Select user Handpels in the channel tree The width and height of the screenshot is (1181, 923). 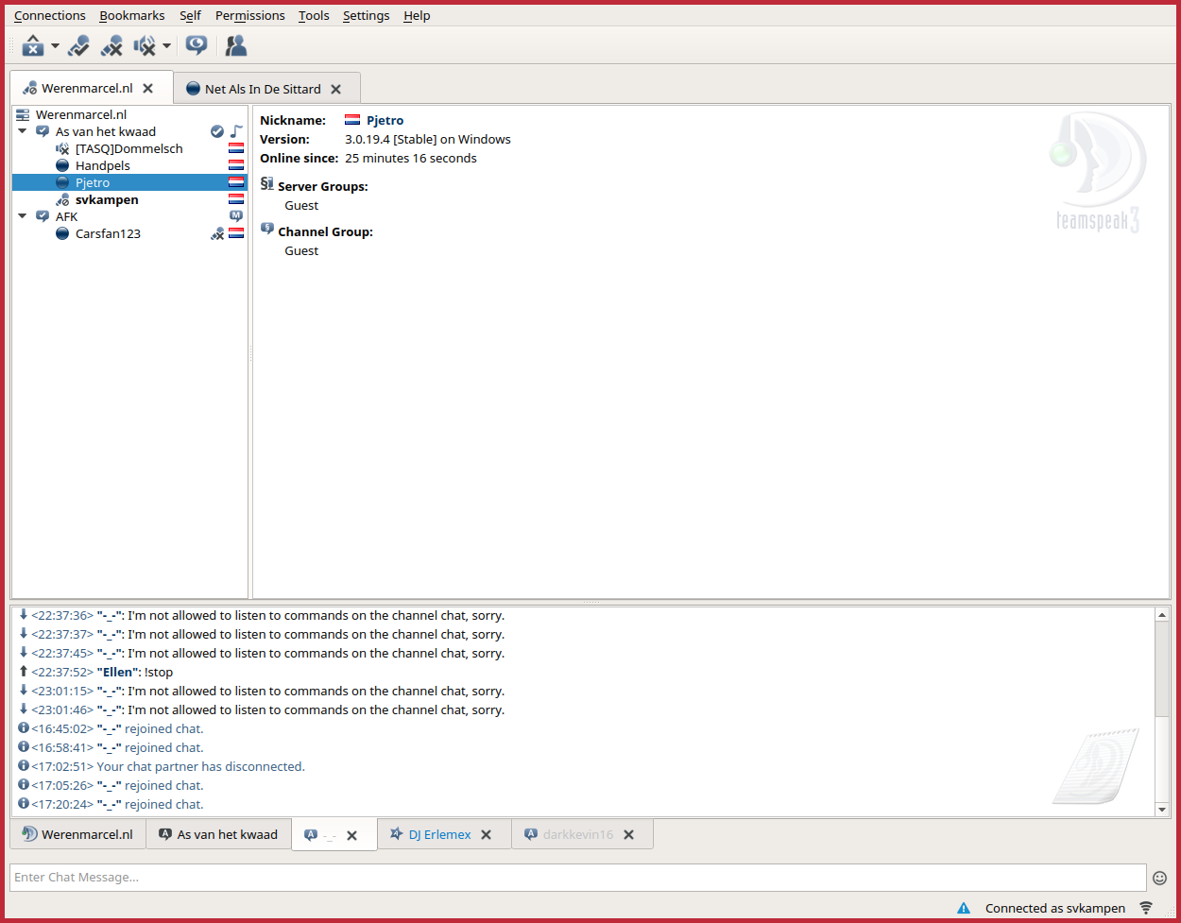click(x=103, y=165)
